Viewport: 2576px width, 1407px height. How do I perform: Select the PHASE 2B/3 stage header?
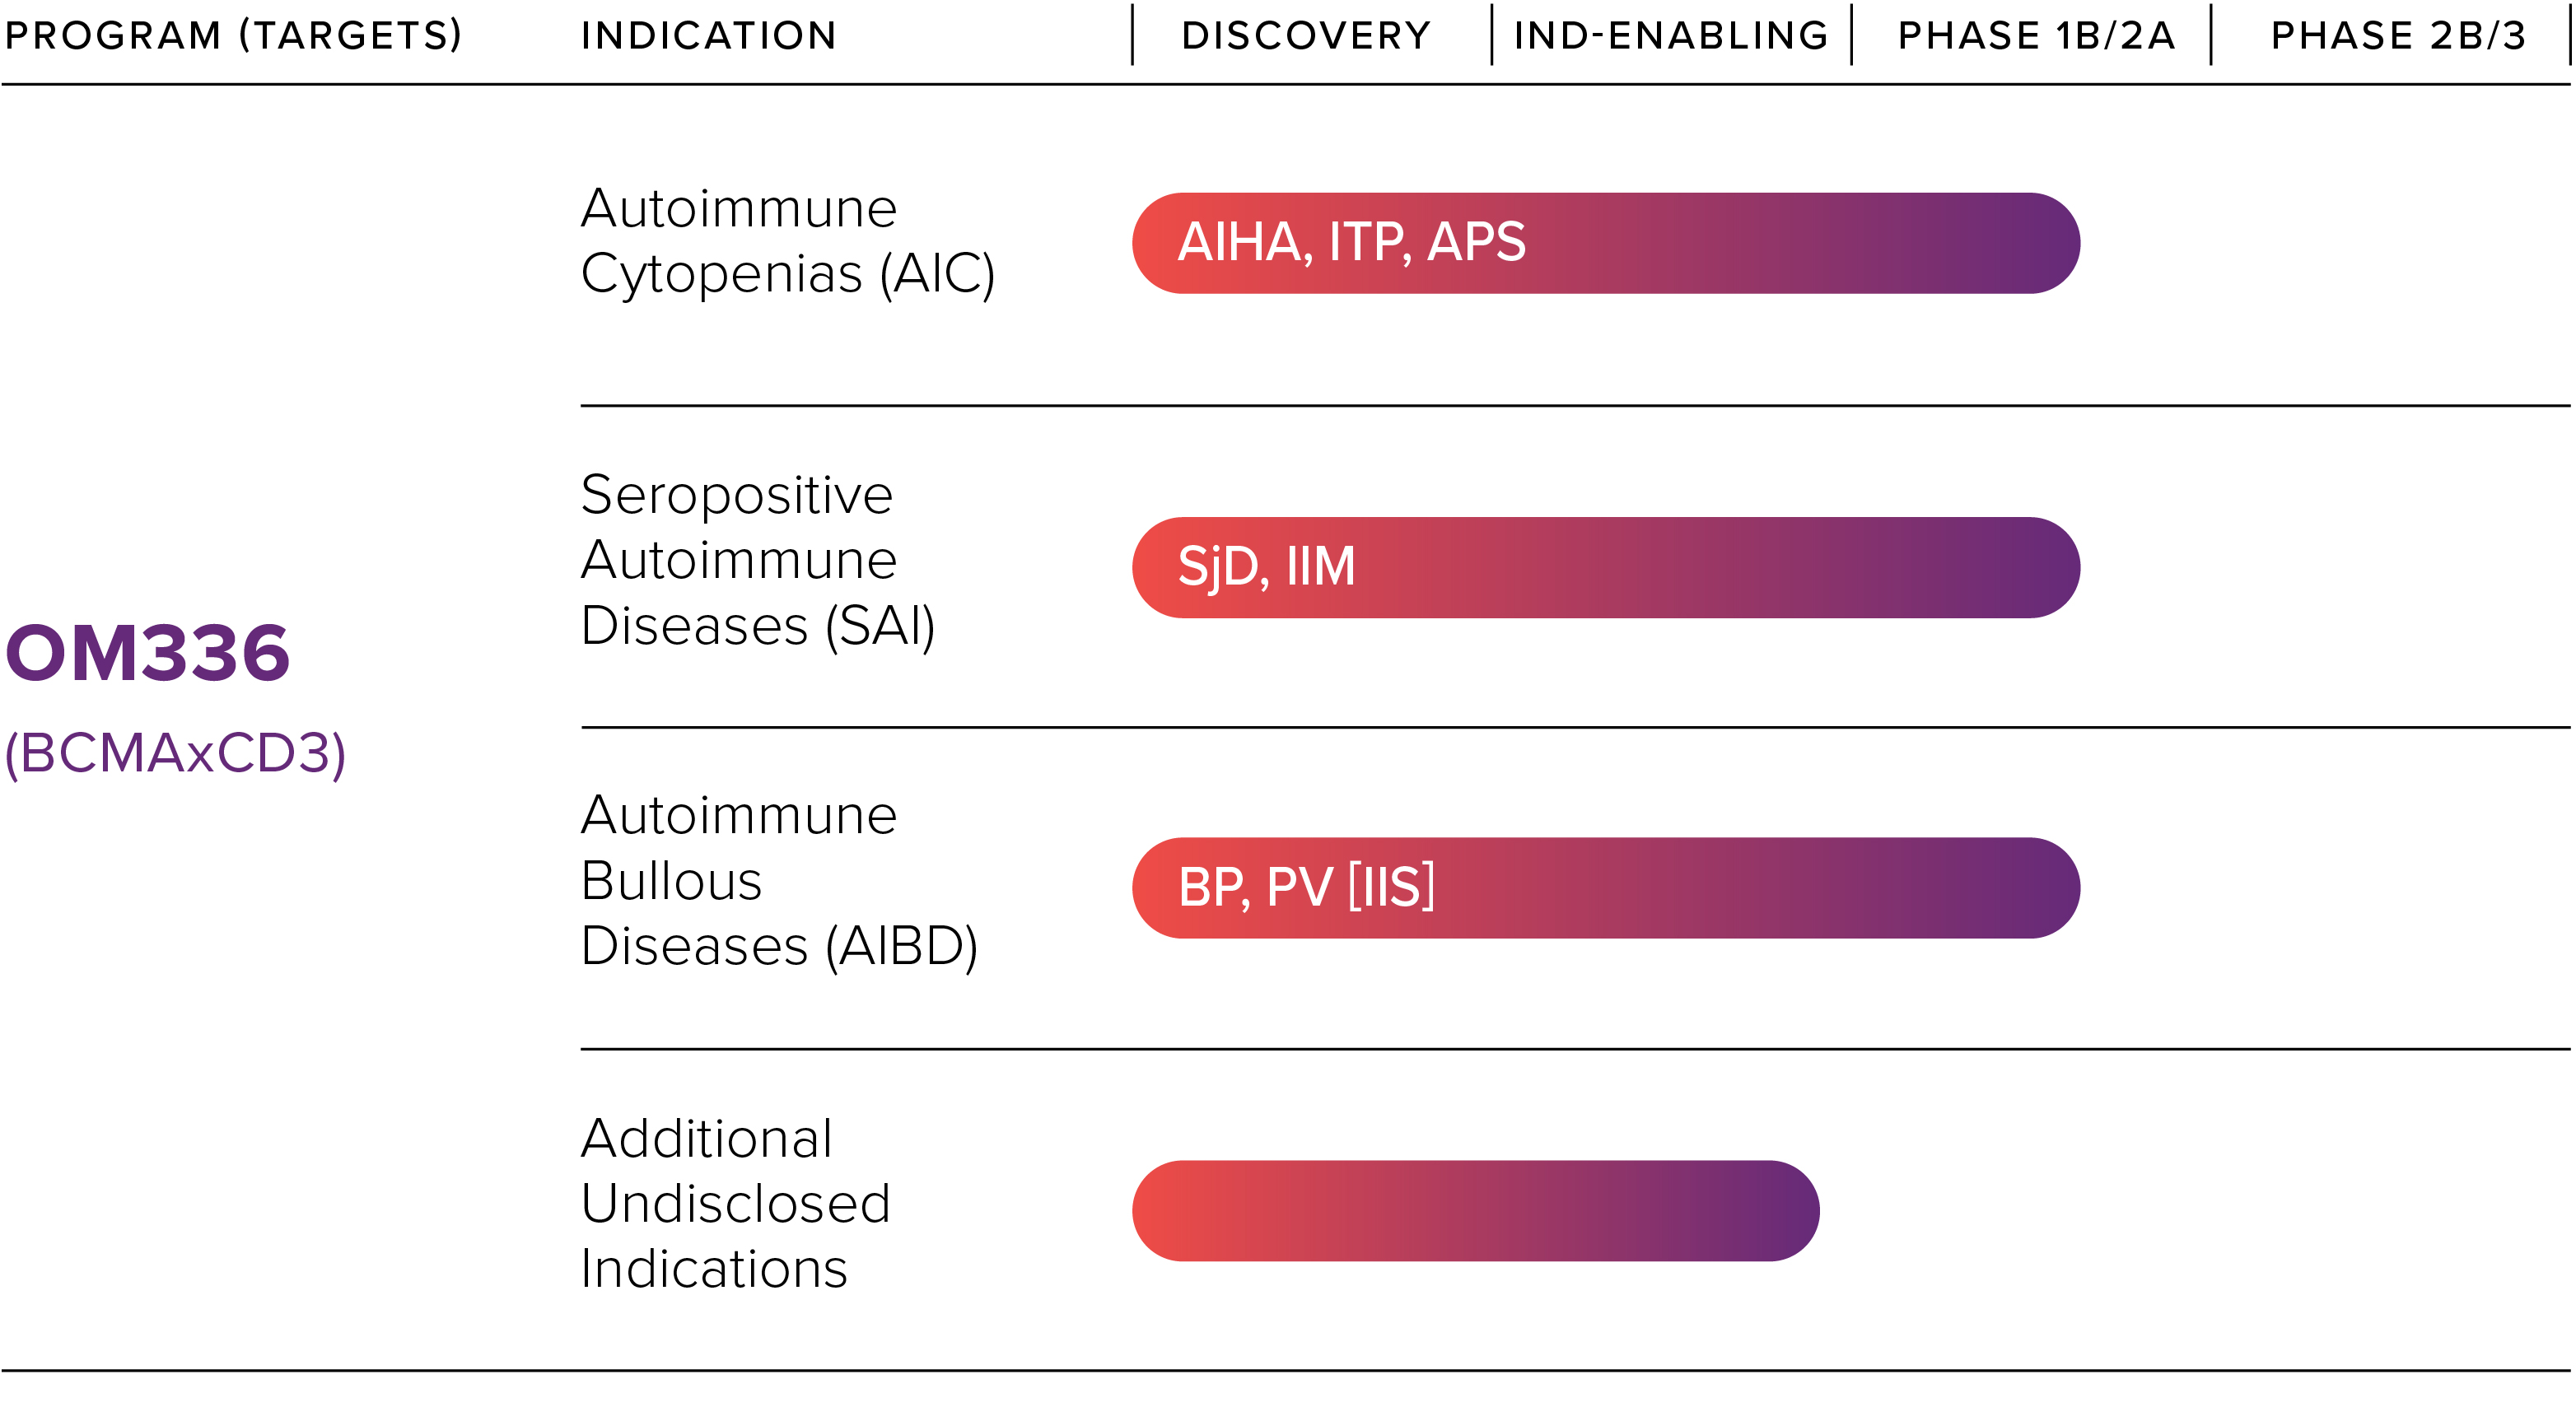[x=2398, y=36]
